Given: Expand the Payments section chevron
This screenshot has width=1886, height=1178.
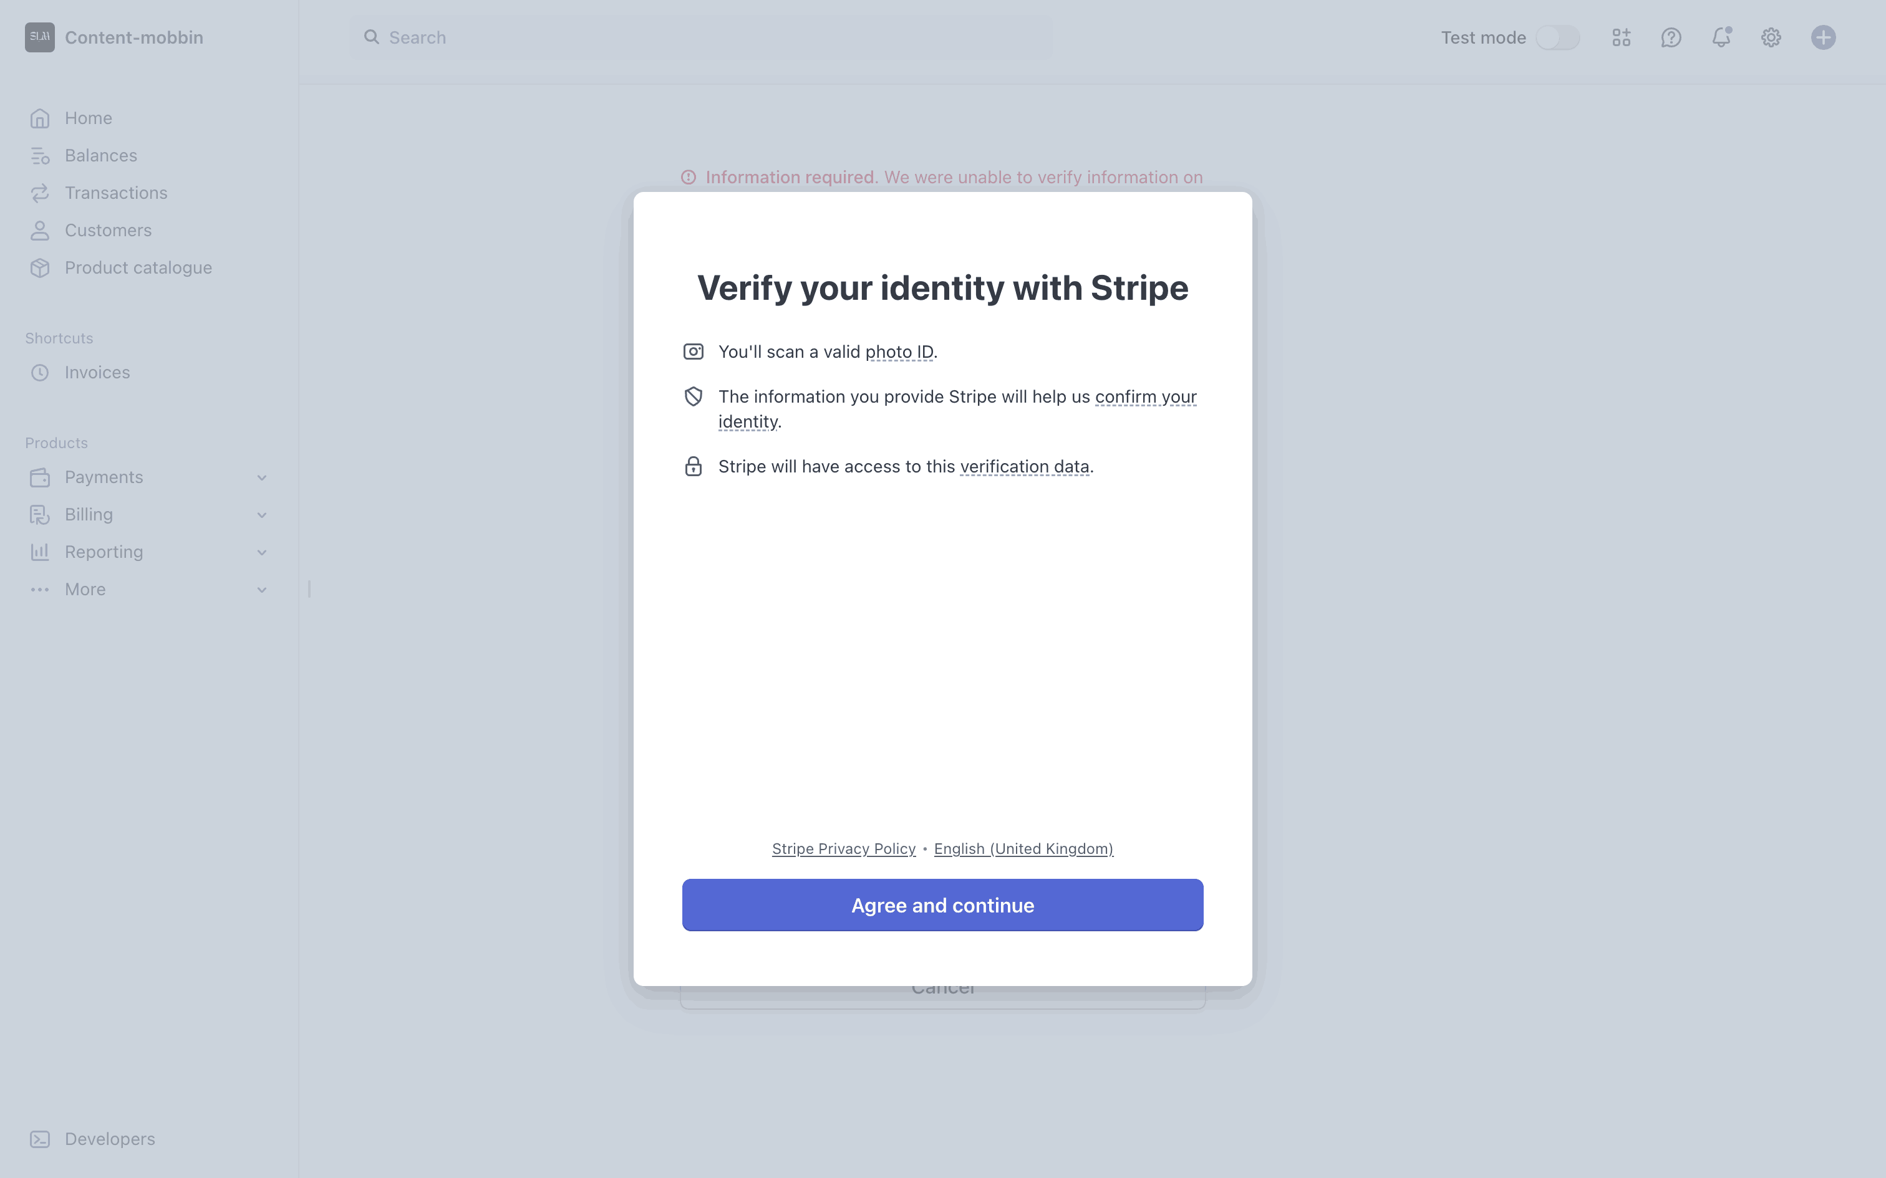Looking at the screenshot, I should click(x=262, y=477).
